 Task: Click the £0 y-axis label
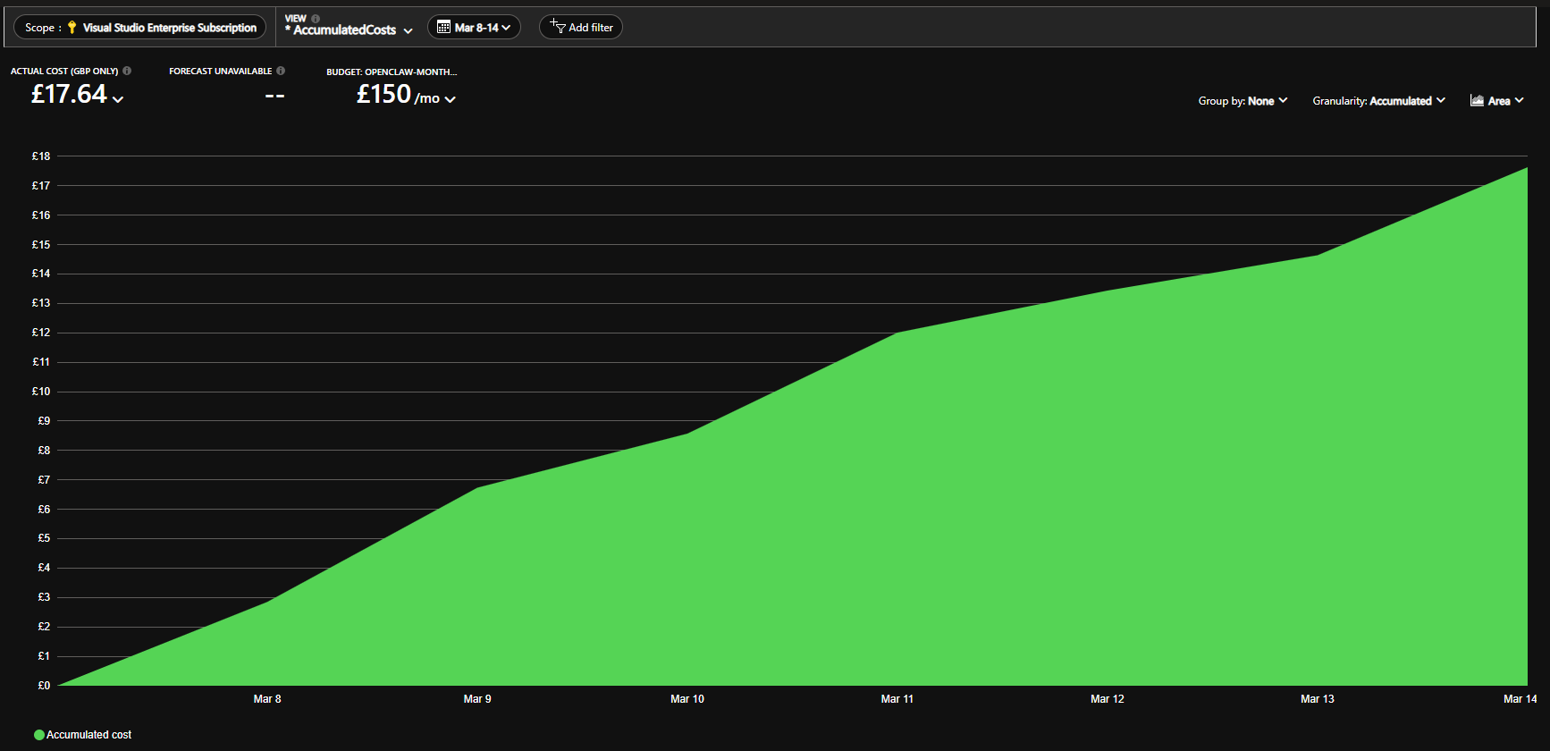pyautogui.click(x=44, y=686)
